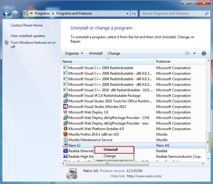Select Microsoft Visual J# 2.0 Redistributable Package
Viewport: 213px width, 184px height.
[x=104, y=96]
